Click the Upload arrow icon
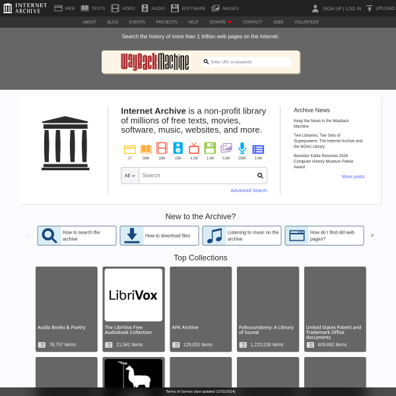 [x=370, y=9]
